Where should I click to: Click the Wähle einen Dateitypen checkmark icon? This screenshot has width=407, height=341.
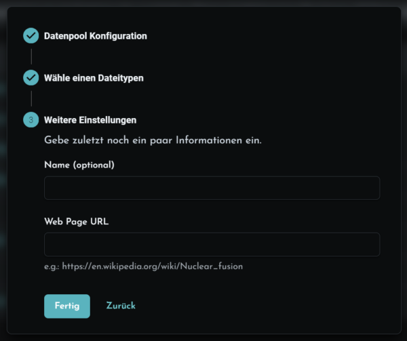[31, 77]
